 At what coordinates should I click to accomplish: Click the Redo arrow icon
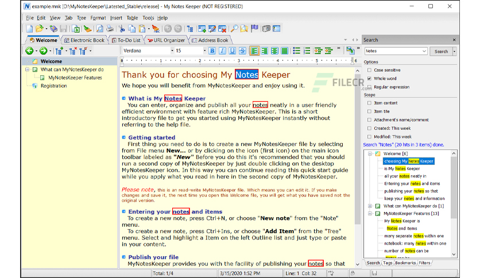point(178,29)
